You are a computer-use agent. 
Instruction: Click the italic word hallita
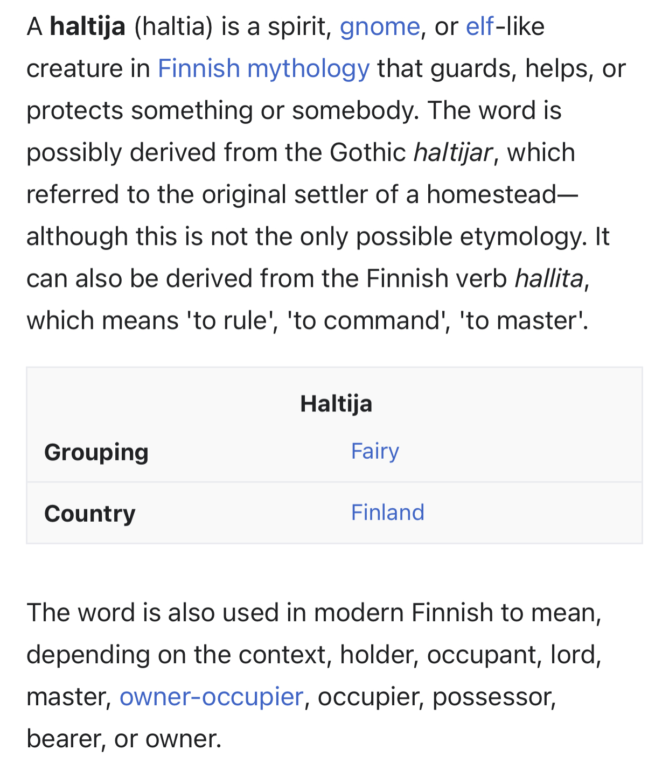(549, 279)
